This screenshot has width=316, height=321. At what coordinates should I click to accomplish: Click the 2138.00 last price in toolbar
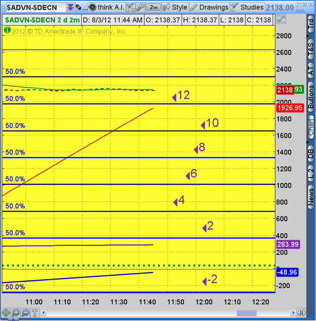[x=280, y=8]
